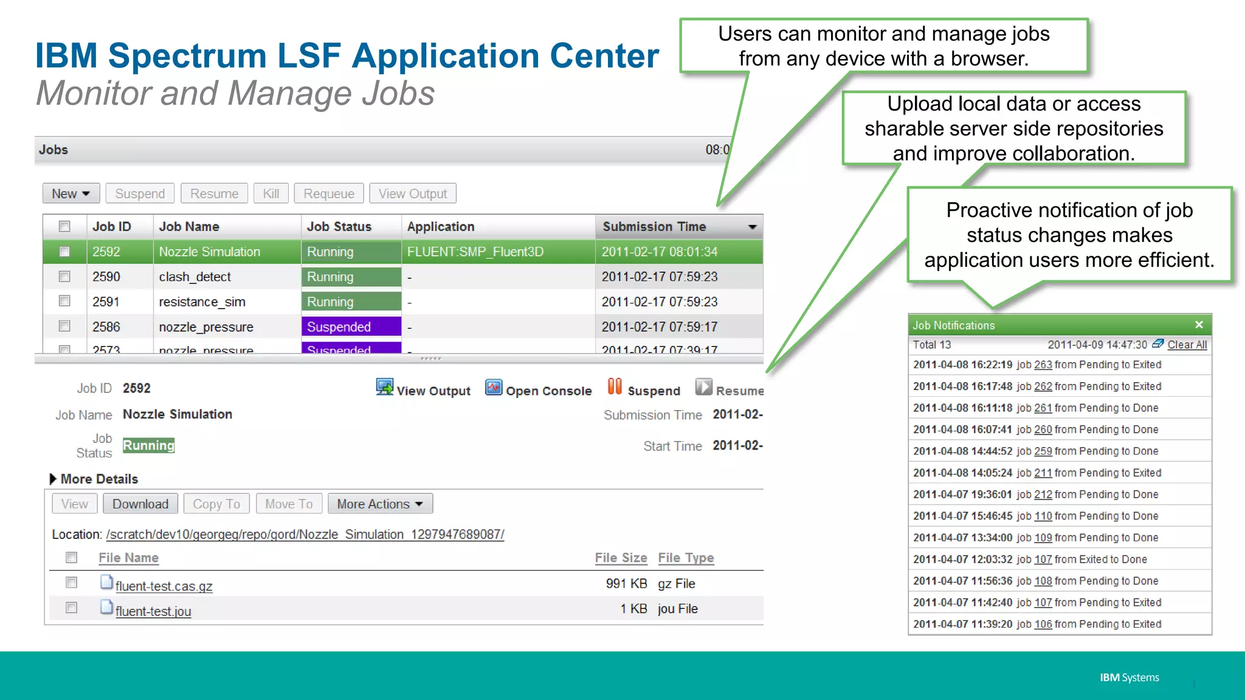Open the New job dropdown
This screenshot has height=700, width=1245.
point(71,193)
